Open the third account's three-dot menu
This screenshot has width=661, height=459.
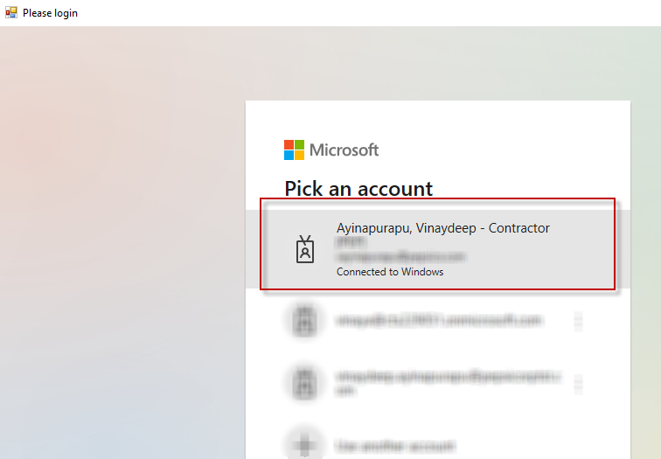point(578,382)
